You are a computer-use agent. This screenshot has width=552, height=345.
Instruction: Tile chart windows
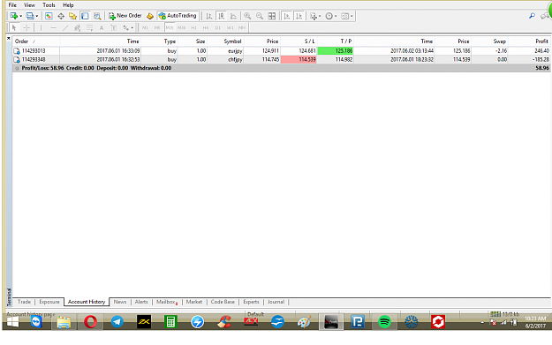click(x=272, y=16)
